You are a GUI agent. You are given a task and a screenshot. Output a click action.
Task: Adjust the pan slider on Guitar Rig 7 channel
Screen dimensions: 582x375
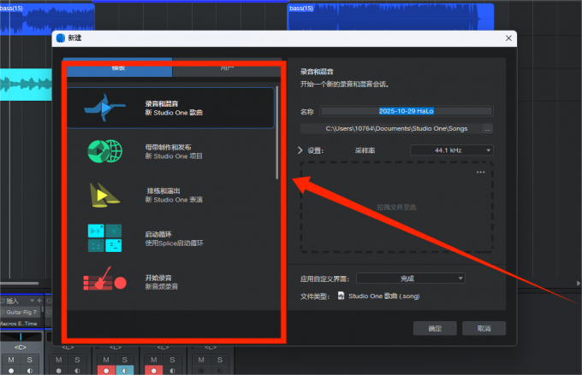(x=21, y=337)
